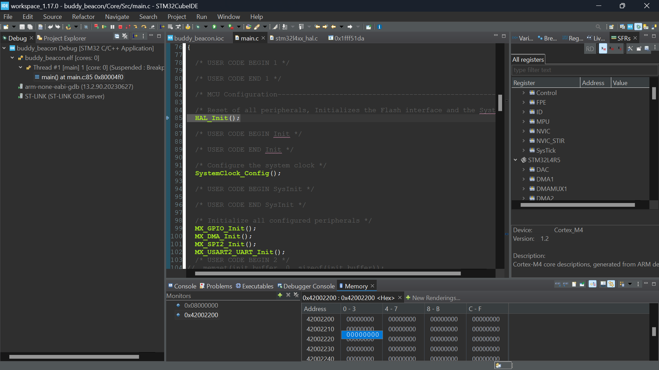The width and height of the screenshot is (659, 370).
Task: Open dropdown next to Debug launch icon
Action: tap(206, 27)
